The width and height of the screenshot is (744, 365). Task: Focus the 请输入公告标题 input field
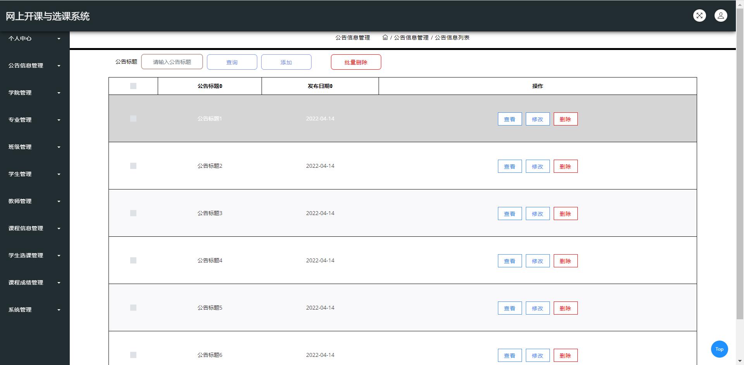pyautogui.click(x=172, y=62)
